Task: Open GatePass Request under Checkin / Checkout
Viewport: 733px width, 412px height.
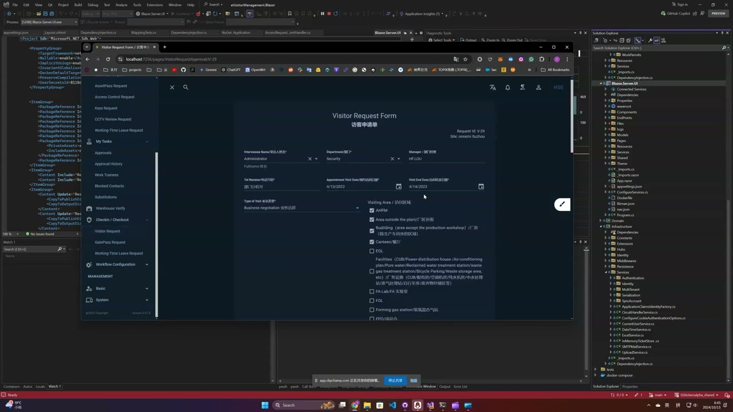Action: (x=110, y=242)
